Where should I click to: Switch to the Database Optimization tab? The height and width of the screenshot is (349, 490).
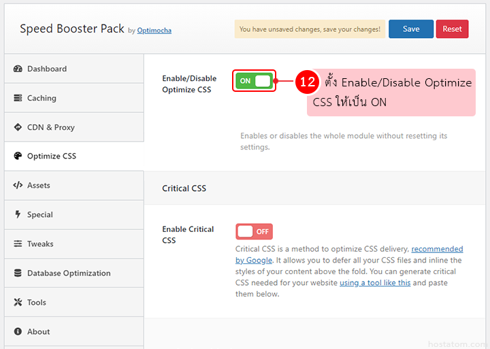(x=69, y=273)
